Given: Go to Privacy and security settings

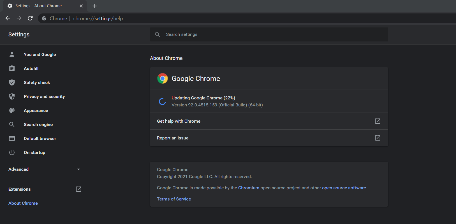Looking at the screenshot, I should coord(44,96).
